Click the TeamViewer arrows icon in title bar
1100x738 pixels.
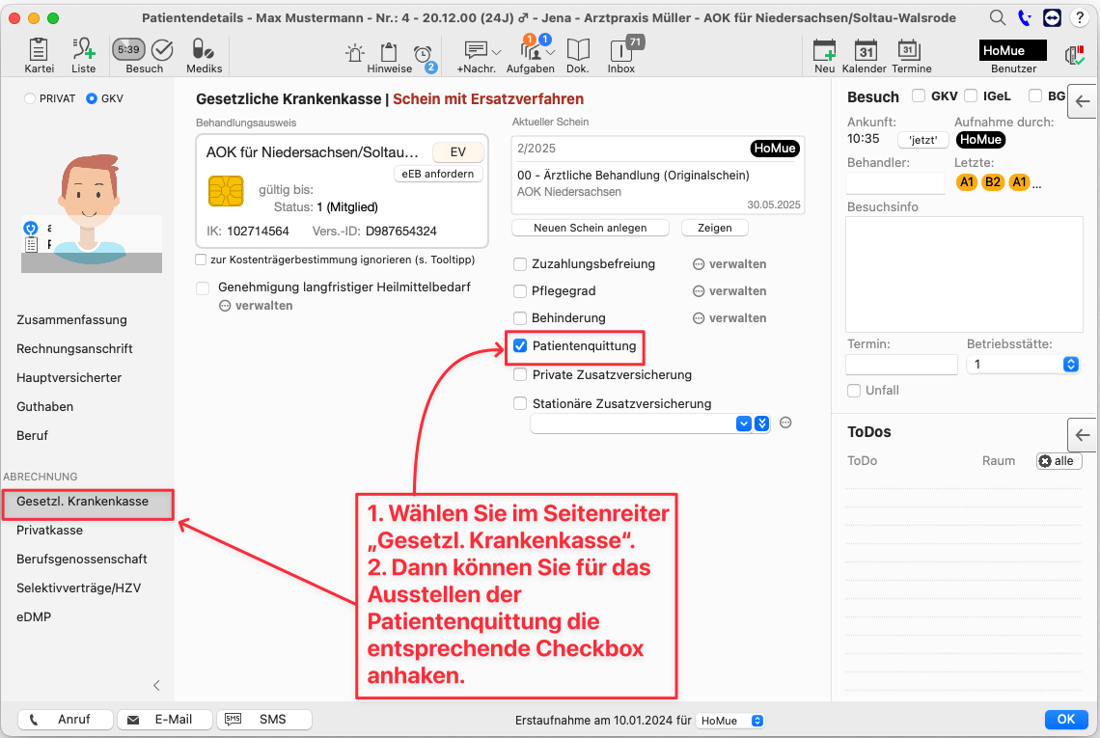[1053, 17]
